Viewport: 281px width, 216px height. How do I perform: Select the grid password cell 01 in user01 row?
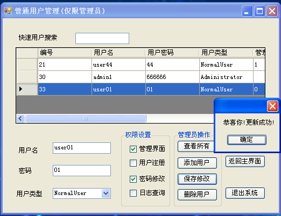[172, 89]
